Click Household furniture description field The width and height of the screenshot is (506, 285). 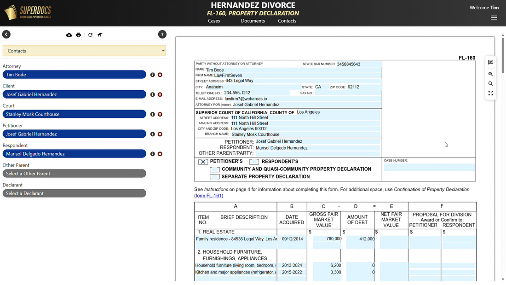coord(236,266)
